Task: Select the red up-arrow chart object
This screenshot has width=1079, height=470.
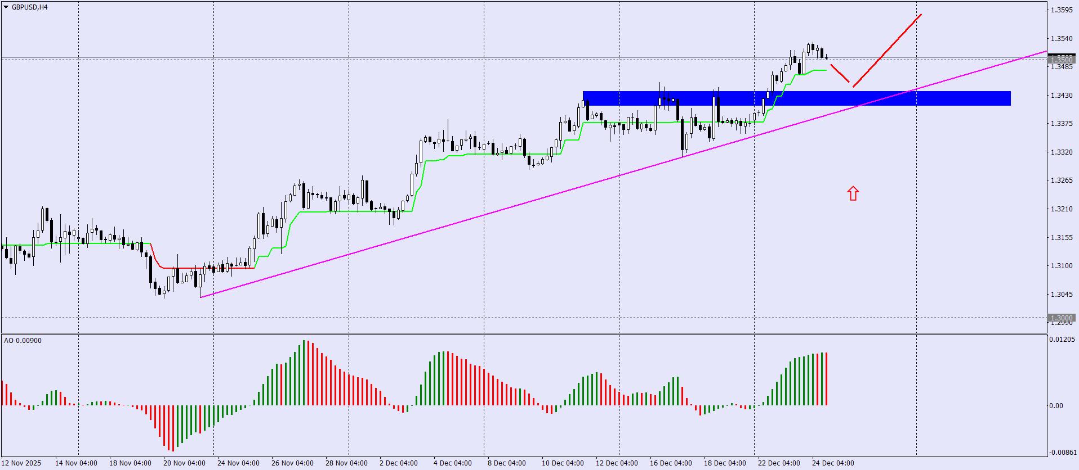Action: 853,193
